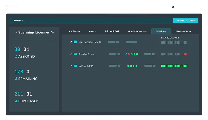This screenshot has width=208, height=120.
Task: Select the Microsoft 365 tab
Action: tap(112, 31)
